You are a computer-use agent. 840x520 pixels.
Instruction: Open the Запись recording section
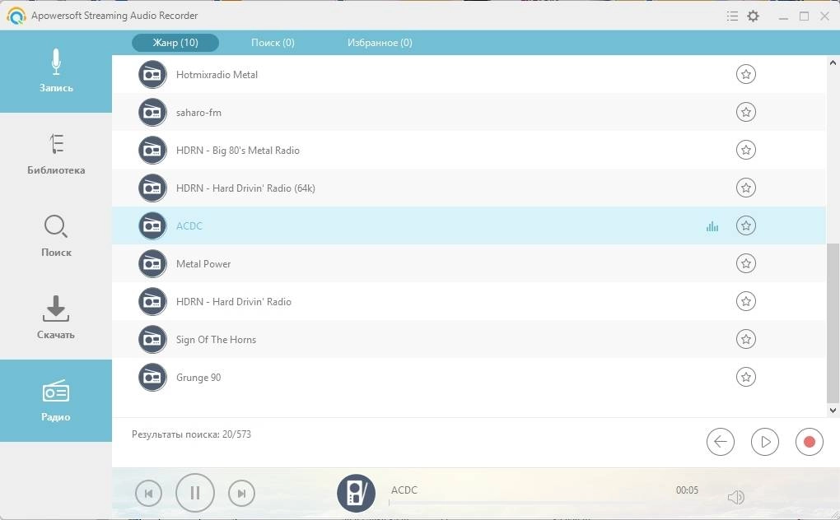click(56, 71)
